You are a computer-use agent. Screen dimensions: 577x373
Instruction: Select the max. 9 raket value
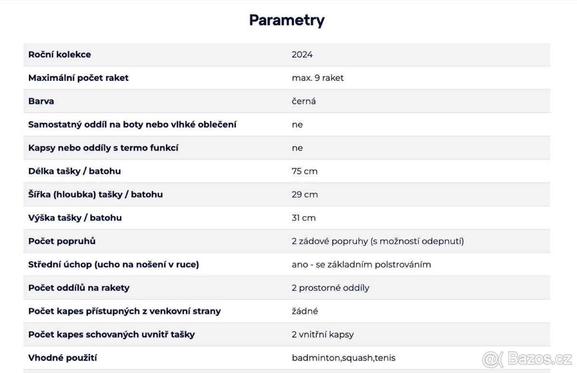point(317,78)
